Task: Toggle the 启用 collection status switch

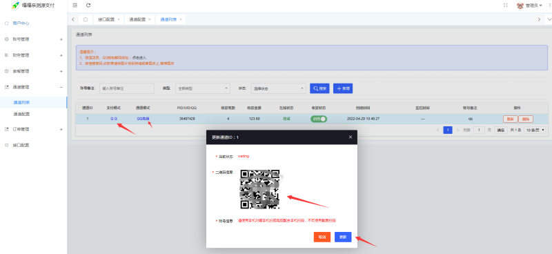Action: coord(319,119)
